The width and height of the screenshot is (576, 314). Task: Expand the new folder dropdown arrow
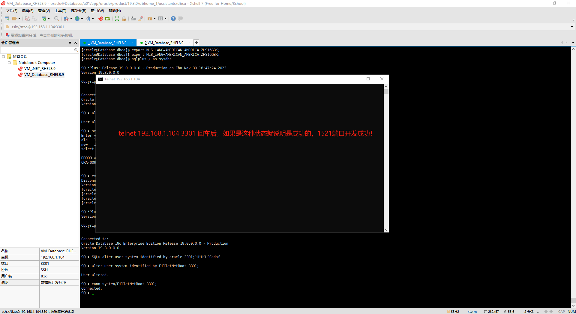point(154,19)
